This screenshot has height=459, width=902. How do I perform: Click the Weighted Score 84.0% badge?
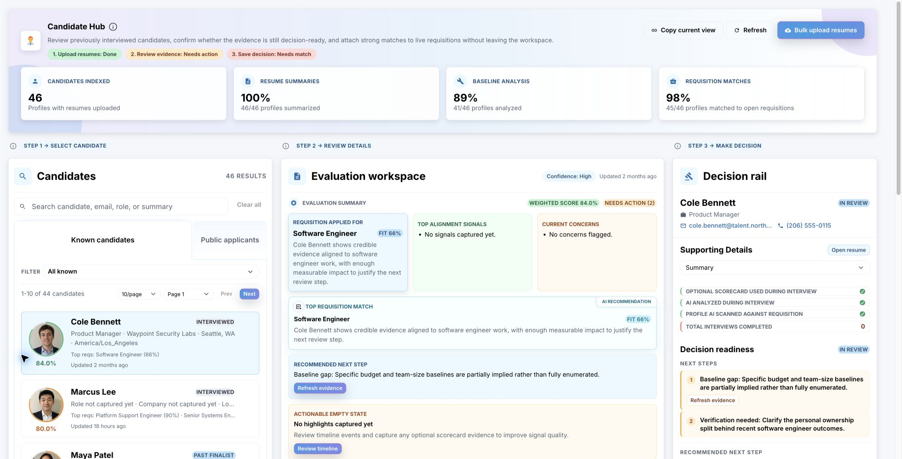tap(563, 203)
